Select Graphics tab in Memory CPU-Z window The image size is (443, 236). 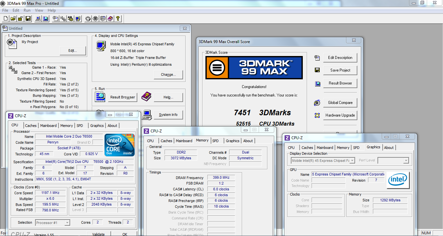click(x=233, y=141)
